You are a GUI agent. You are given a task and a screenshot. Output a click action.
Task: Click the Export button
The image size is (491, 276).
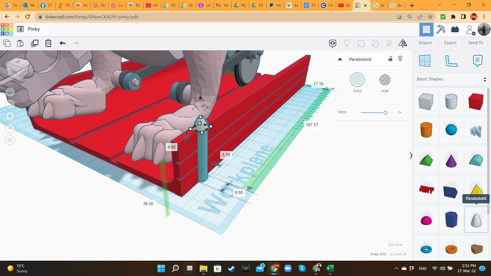point(450,43)
